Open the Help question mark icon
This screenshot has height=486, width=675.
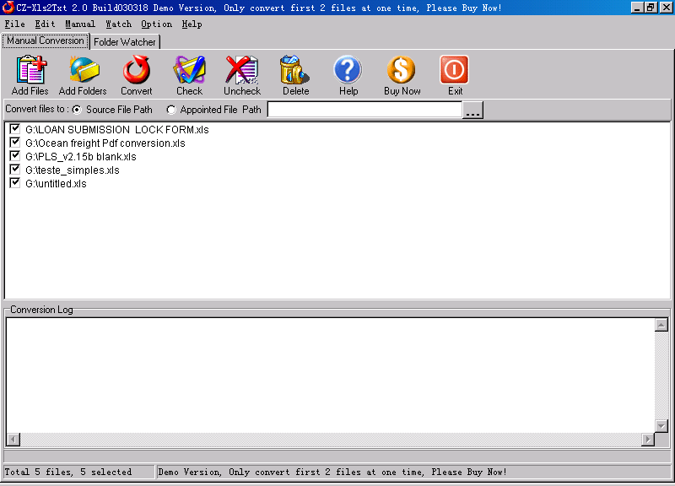tap(348, 70)
